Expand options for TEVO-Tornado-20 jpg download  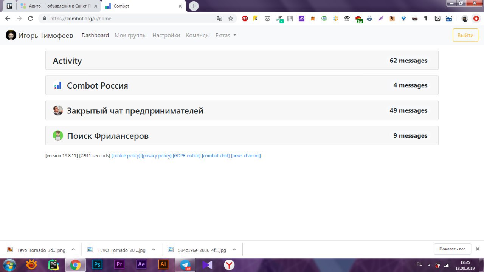[154, 250]
